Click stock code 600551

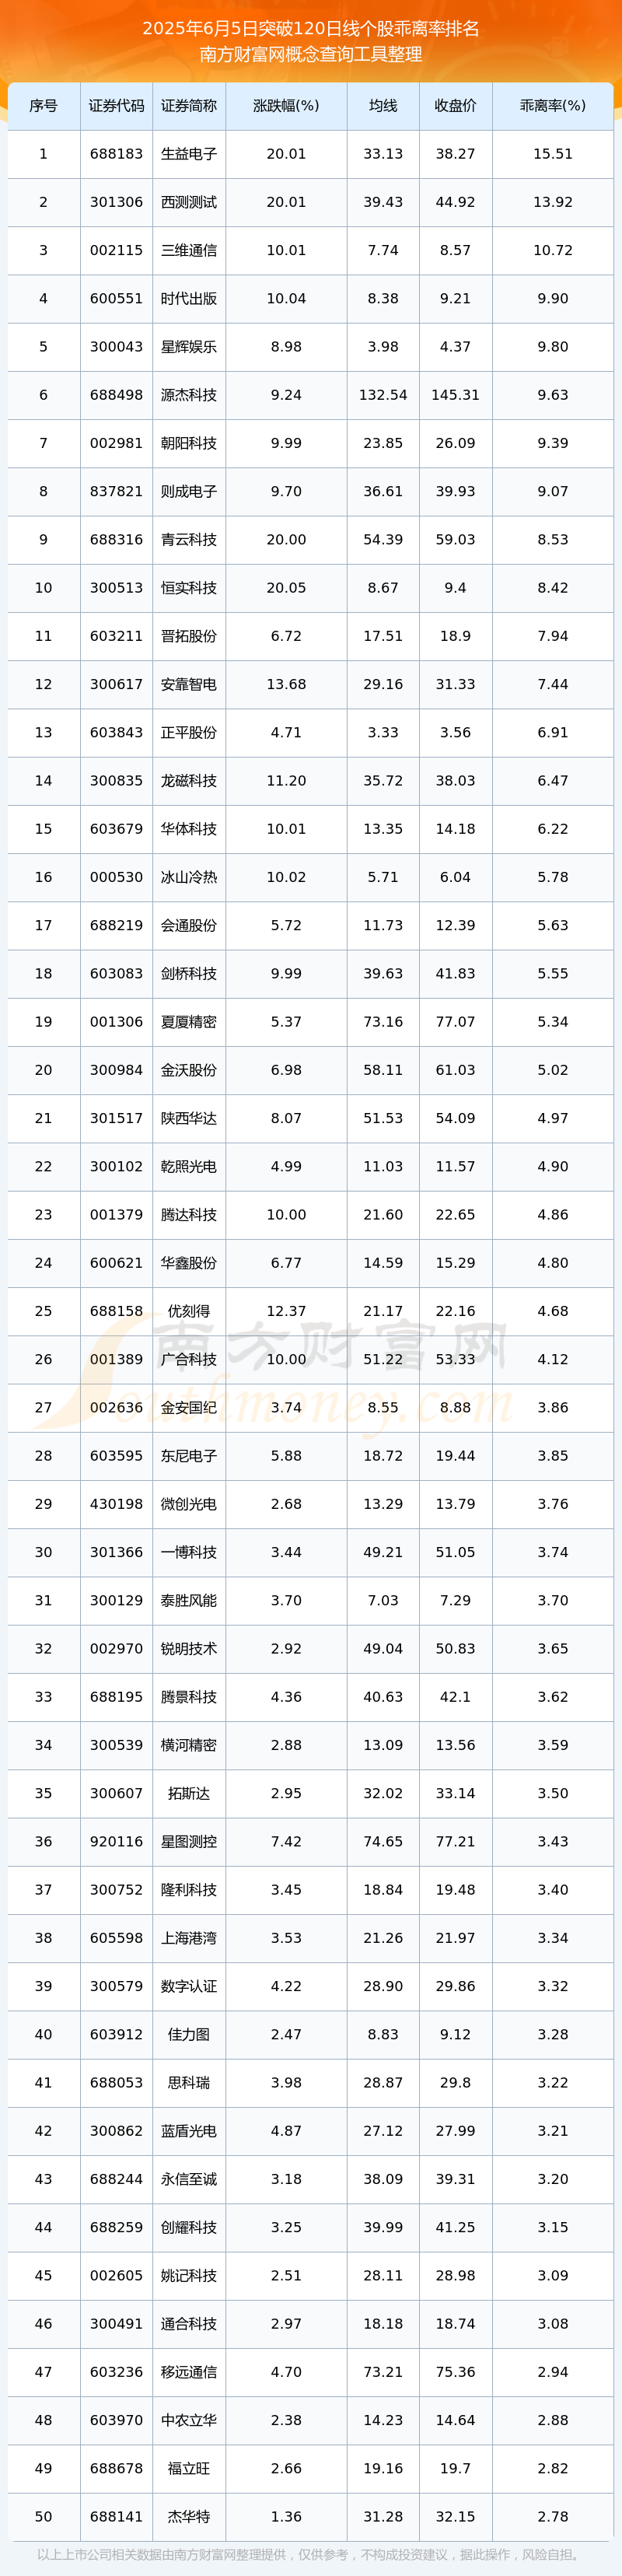click(116, 299)
